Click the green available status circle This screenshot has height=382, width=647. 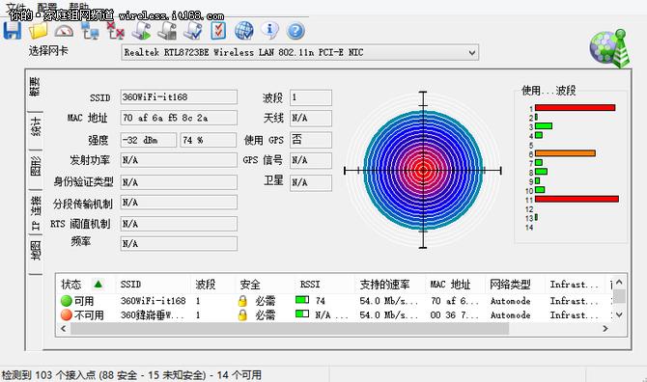click(66, 301)
